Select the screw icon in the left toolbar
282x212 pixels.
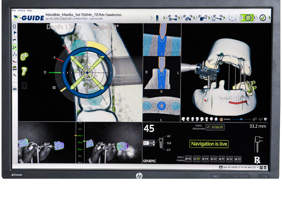click(x=14, y=75)
